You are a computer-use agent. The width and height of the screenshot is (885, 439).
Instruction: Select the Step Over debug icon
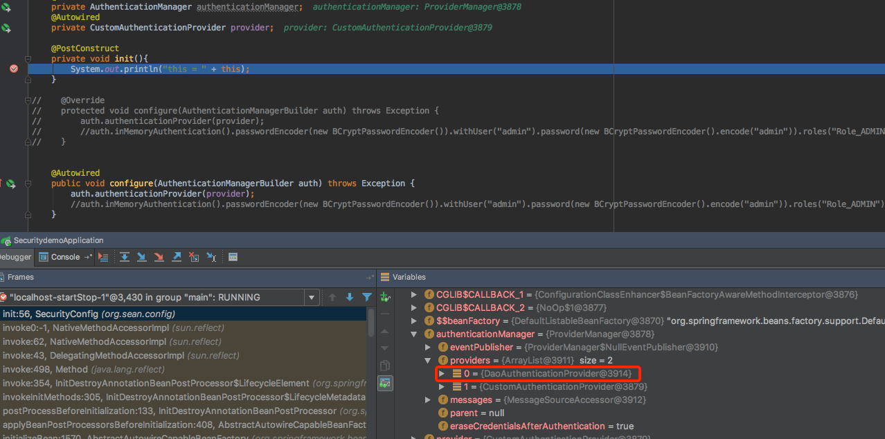tap(125, 257)
